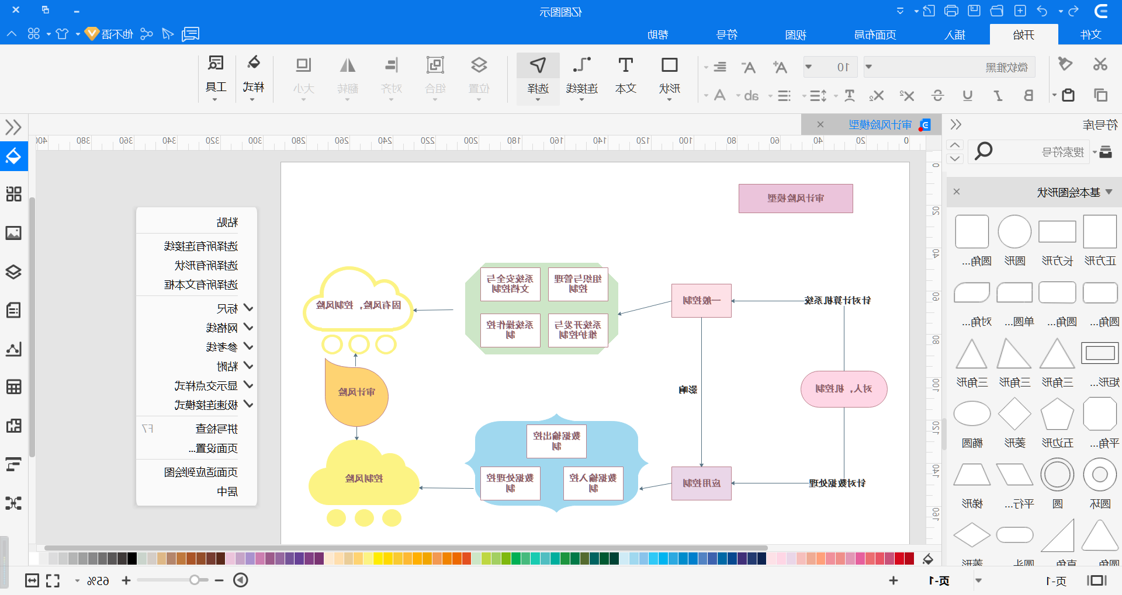Screen dimensions: 1122x595
Task: Toggle 显示交点样式 in context menu
Action: click(206, 385)
